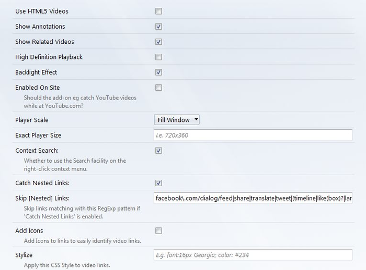Click the 'Stylize' label
This screenshot has height=270, width=366.
(24, 255)
